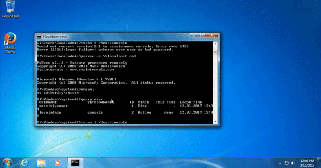Click the 'LOGON TIME' column header
Image resolution: width=321 pixels, height=168 pixels.
(x=191, y=103)
